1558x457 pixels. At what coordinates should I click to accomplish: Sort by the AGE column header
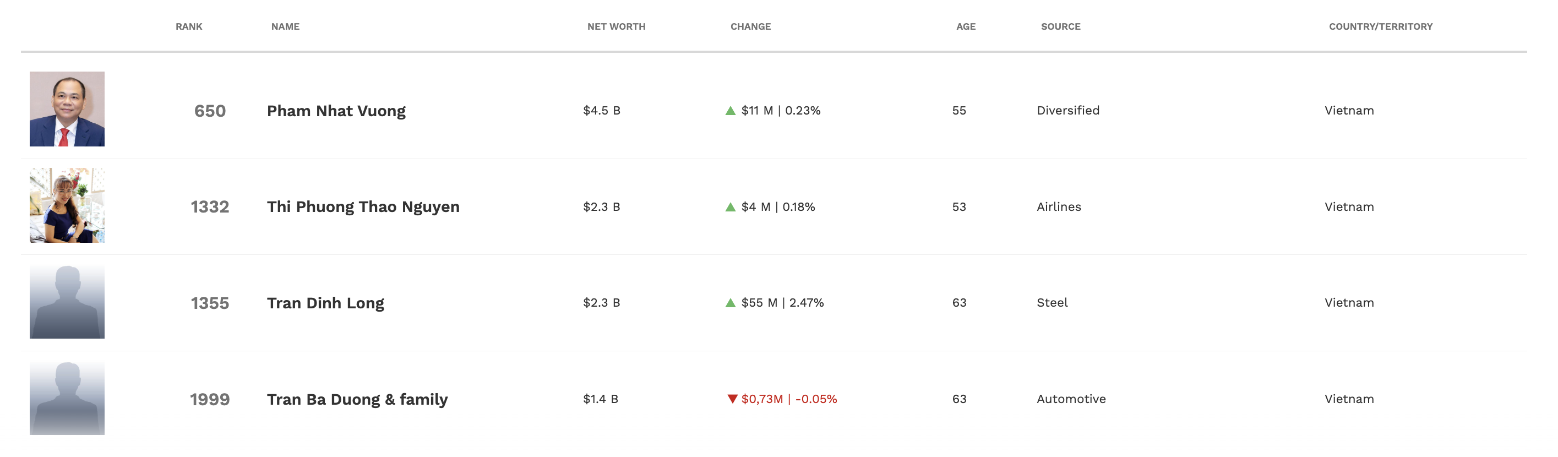pyautogui.click(x=965, y=26)
